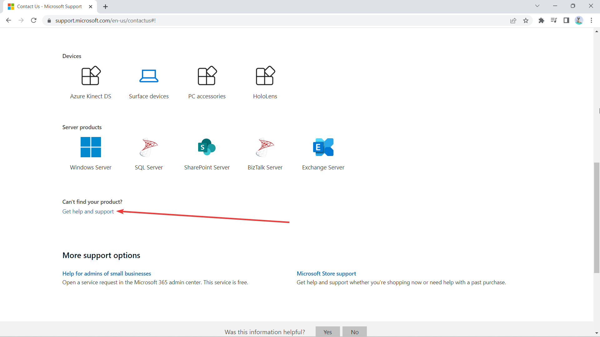Viewport: 600px width, 337px height.
Task: Select the SQL Server icon
Action: [149, 147]
